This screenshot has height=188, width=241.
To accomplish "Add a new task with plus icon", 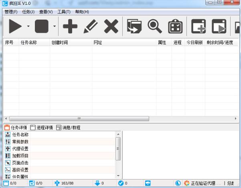I will point(70,26).
